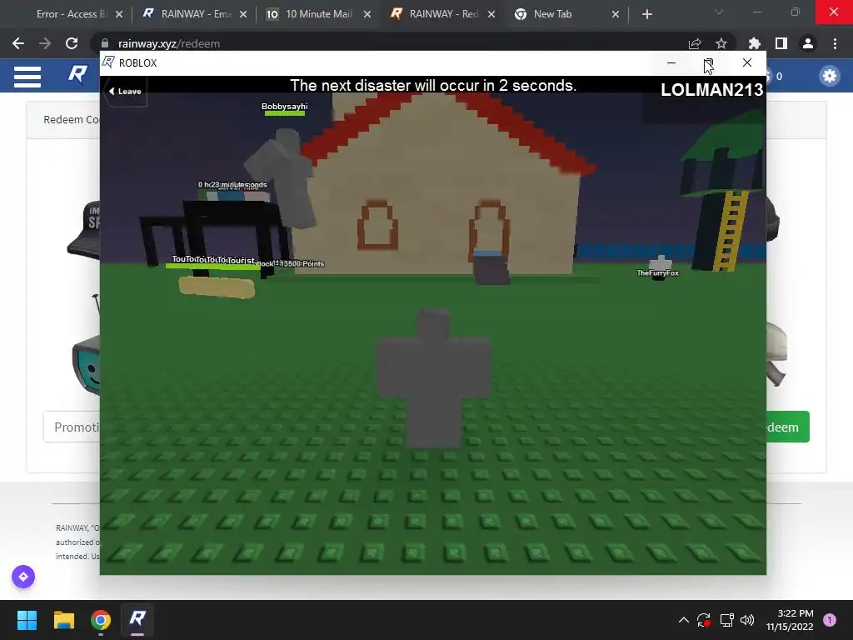Switch to the Error - Access tab
Screen dimensions: 853x640
click(71, 14)
